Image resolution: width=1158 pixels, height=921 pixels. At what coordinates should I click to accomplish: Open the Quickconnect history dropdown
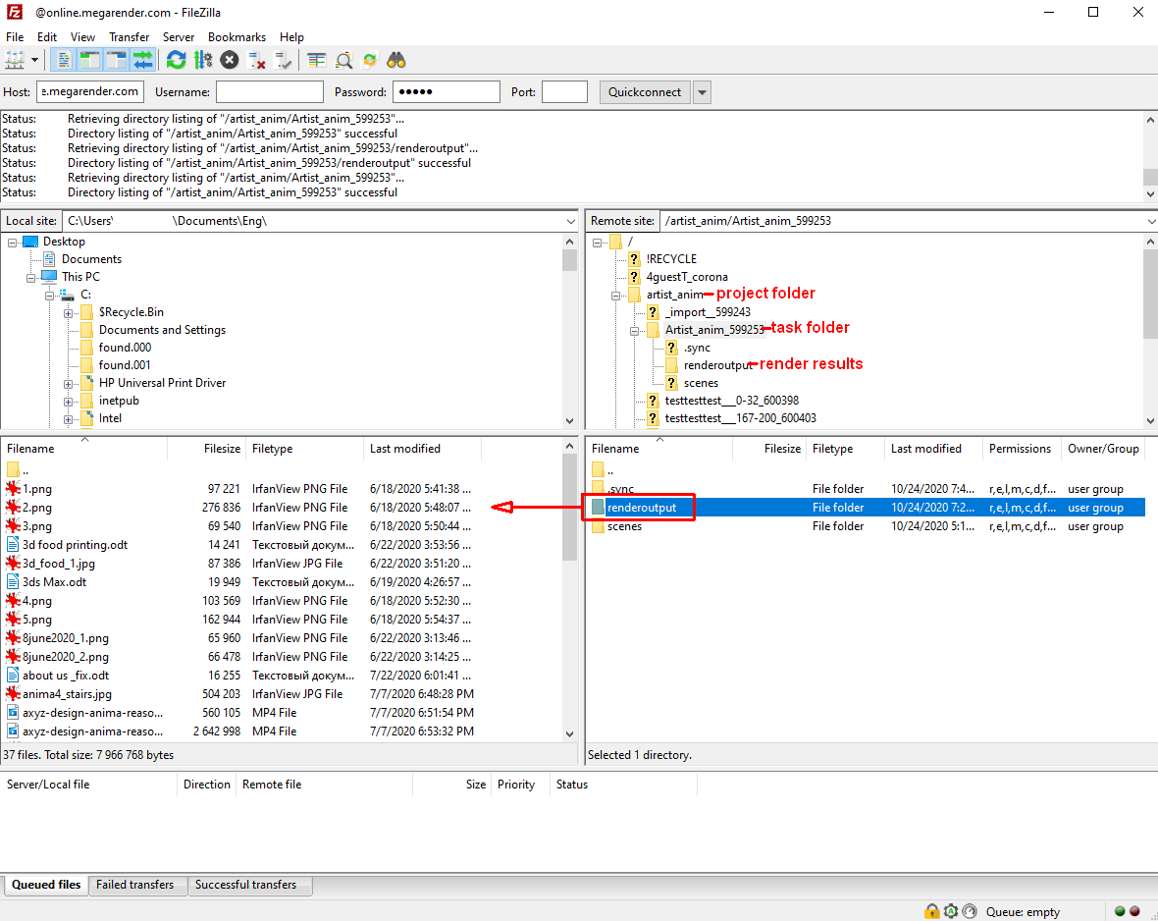(x=703, y=92)
